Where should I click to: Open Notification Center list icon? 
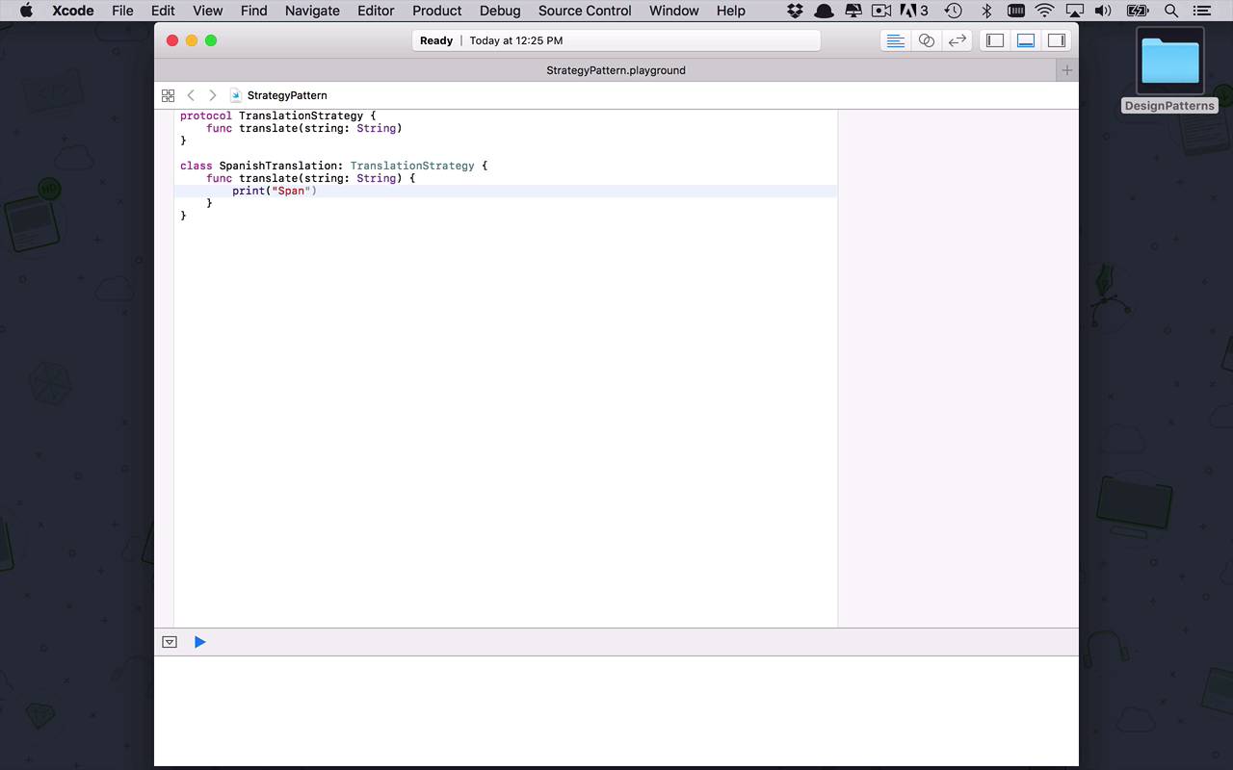pyautogui.click(x=1201, y=11)
